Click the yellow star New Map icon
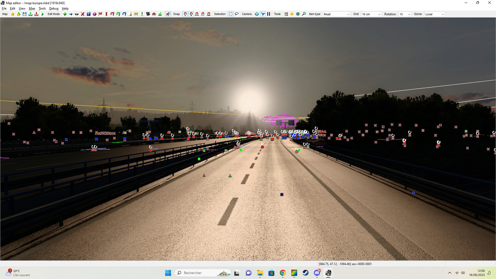The image size is (496, 279). point(12,14)
